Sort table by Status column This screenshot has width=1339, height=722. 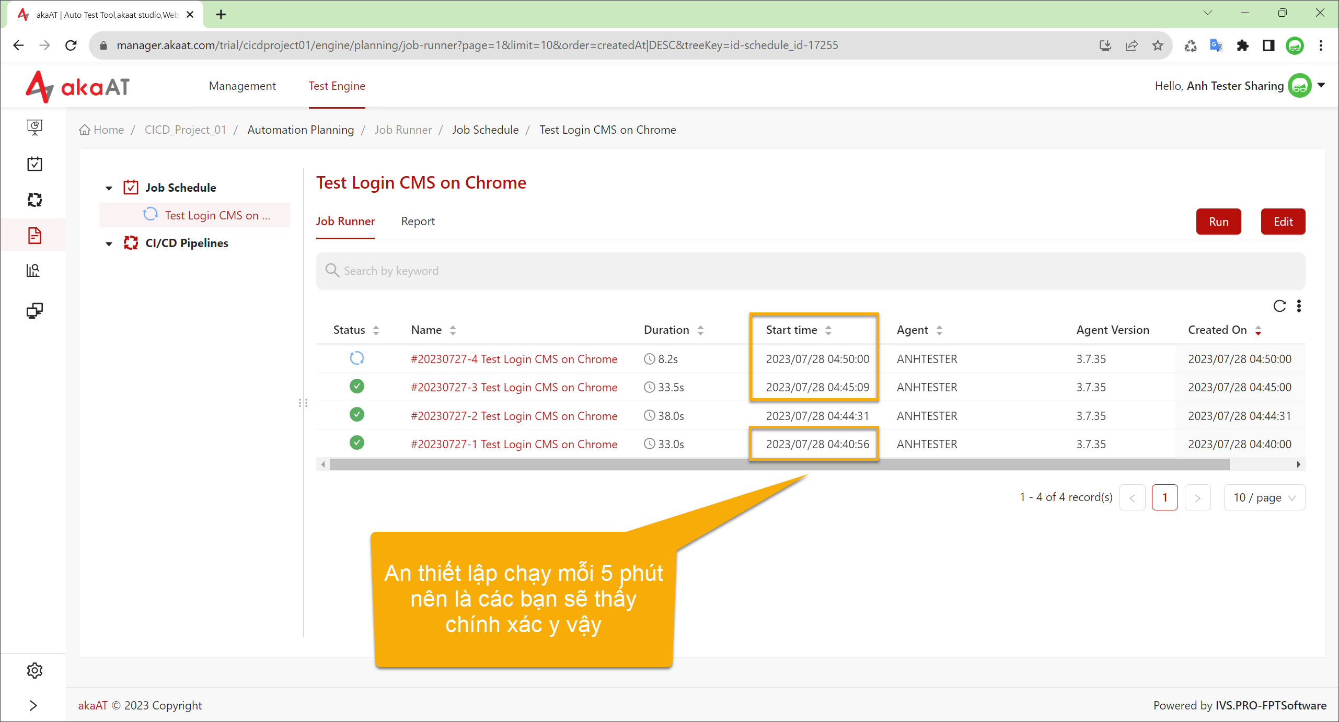356,330
